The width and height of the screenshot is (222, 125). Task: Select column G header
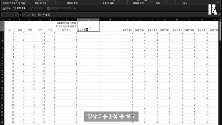click(88, 19)
